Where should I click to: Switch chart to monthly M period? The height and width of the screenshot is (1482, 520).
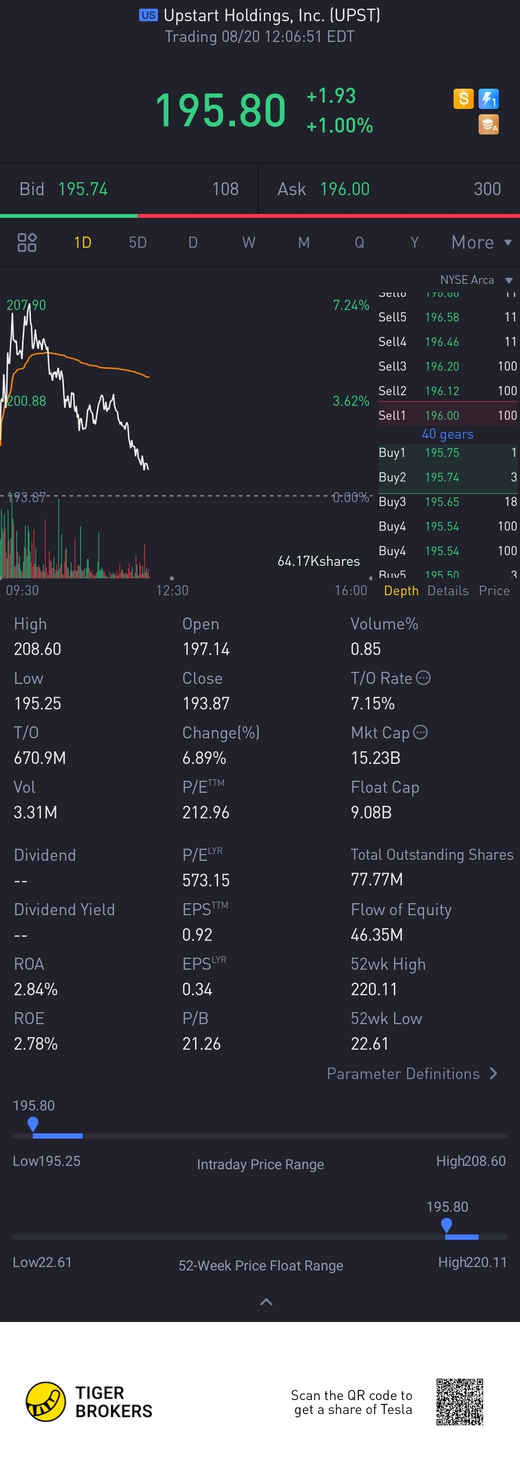[x=304, y=242]
